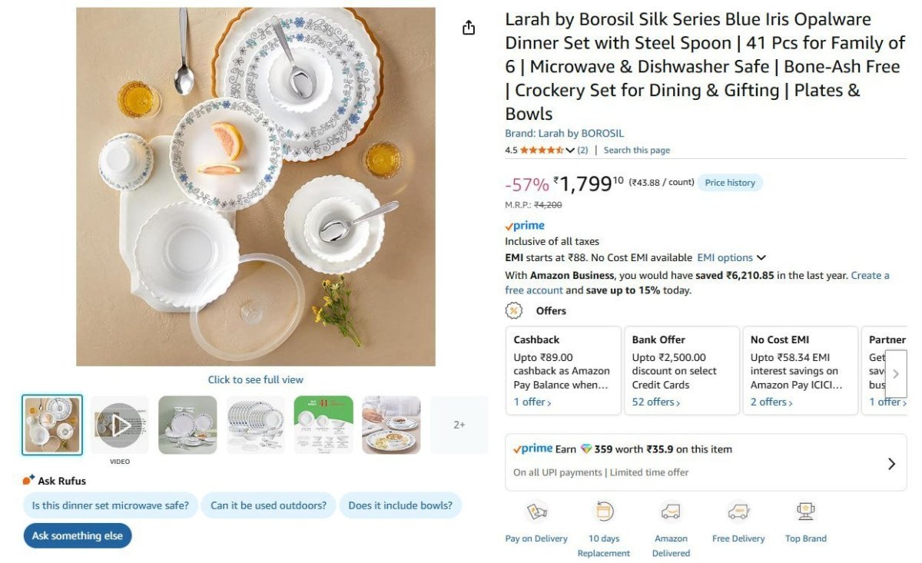View Price history for this item

tap(729, 182)
